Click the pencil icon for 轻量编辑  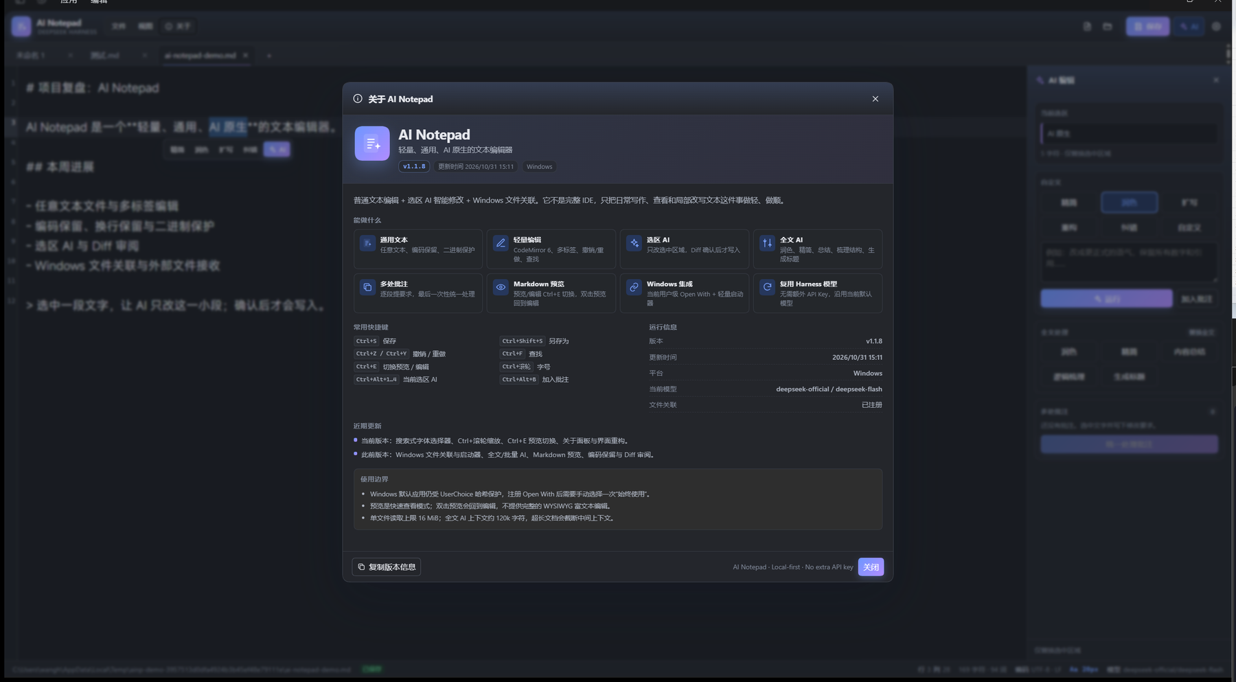point(501,243)
